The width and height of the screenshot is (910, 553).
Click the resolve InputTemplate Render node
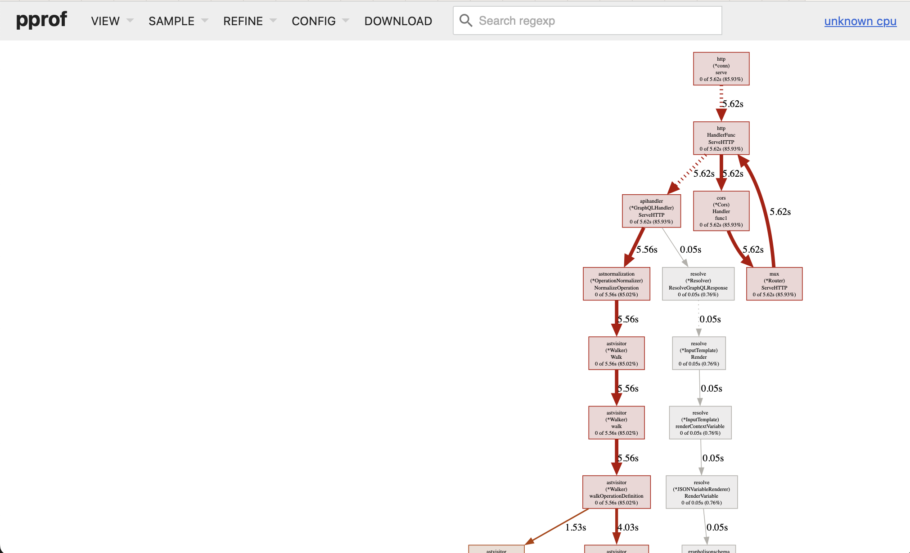[698, 353]
